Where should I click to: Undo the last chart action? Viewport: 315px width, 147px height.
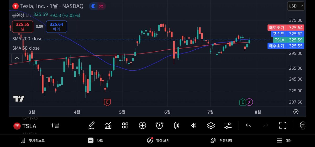tap(248, 125)
